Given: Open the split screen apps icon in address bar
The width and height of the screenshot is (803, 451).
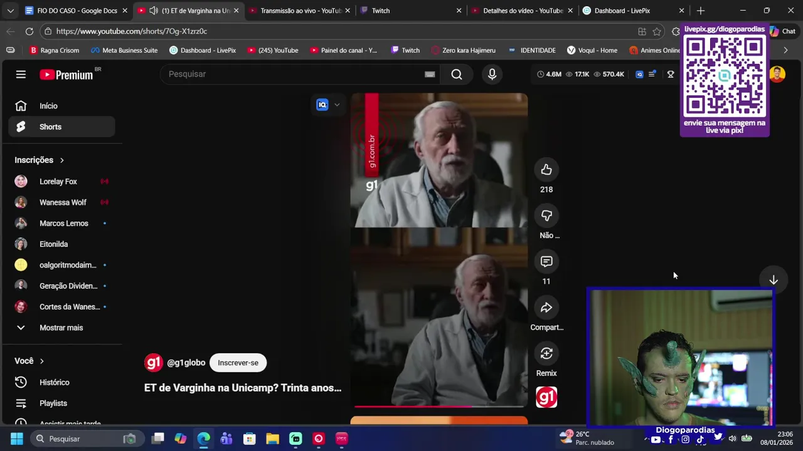Looking at the screenshot, I should click(x=642, y=31).
